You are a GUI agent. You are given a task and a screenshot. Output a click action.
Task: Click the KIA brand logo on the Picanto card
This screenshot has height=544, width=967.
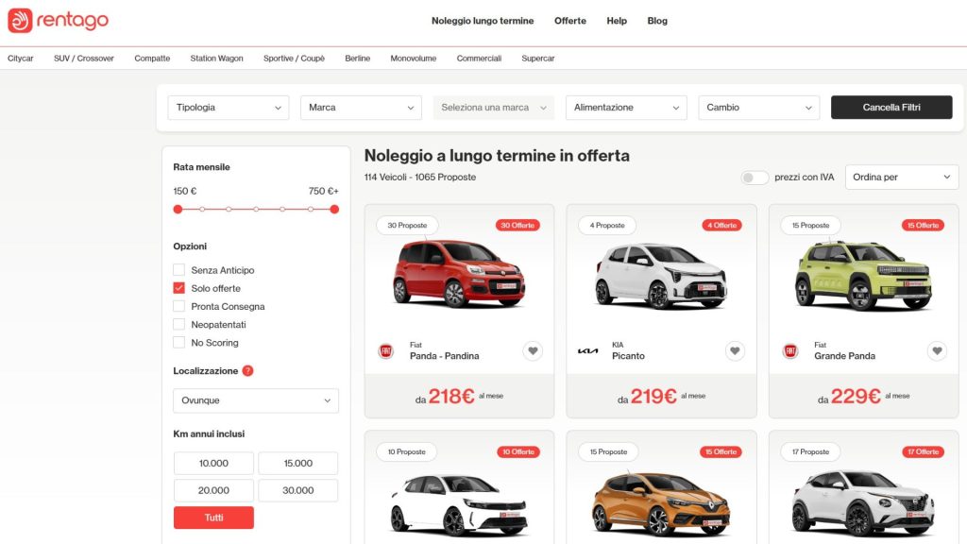click(x=588, y=350)
